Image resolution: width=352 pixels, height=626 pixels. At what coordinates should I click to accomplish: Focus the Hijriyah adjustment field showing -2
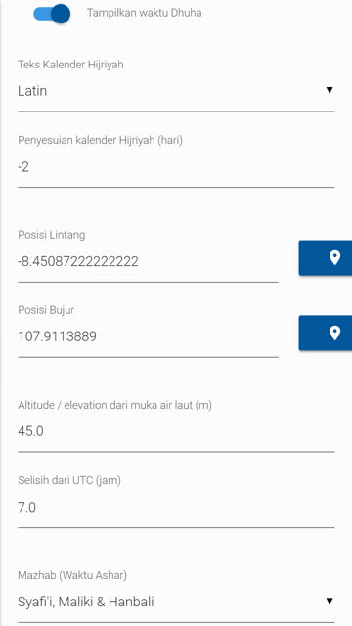click(176, 167)
